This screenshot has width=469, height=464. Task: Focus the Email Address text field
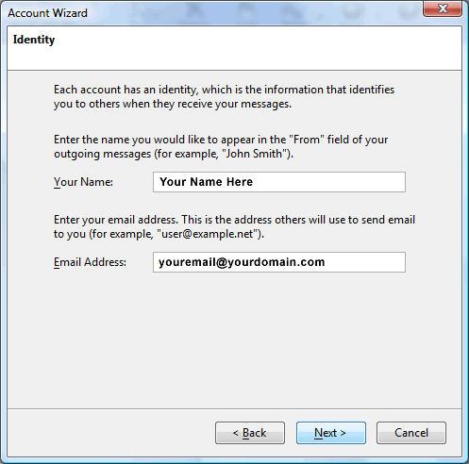(x=279, y=262)
